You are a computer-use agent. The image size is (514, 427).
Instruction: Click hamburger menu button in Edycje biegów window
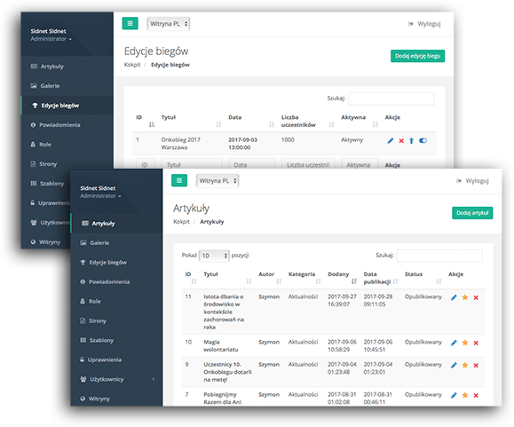point(130,24)
